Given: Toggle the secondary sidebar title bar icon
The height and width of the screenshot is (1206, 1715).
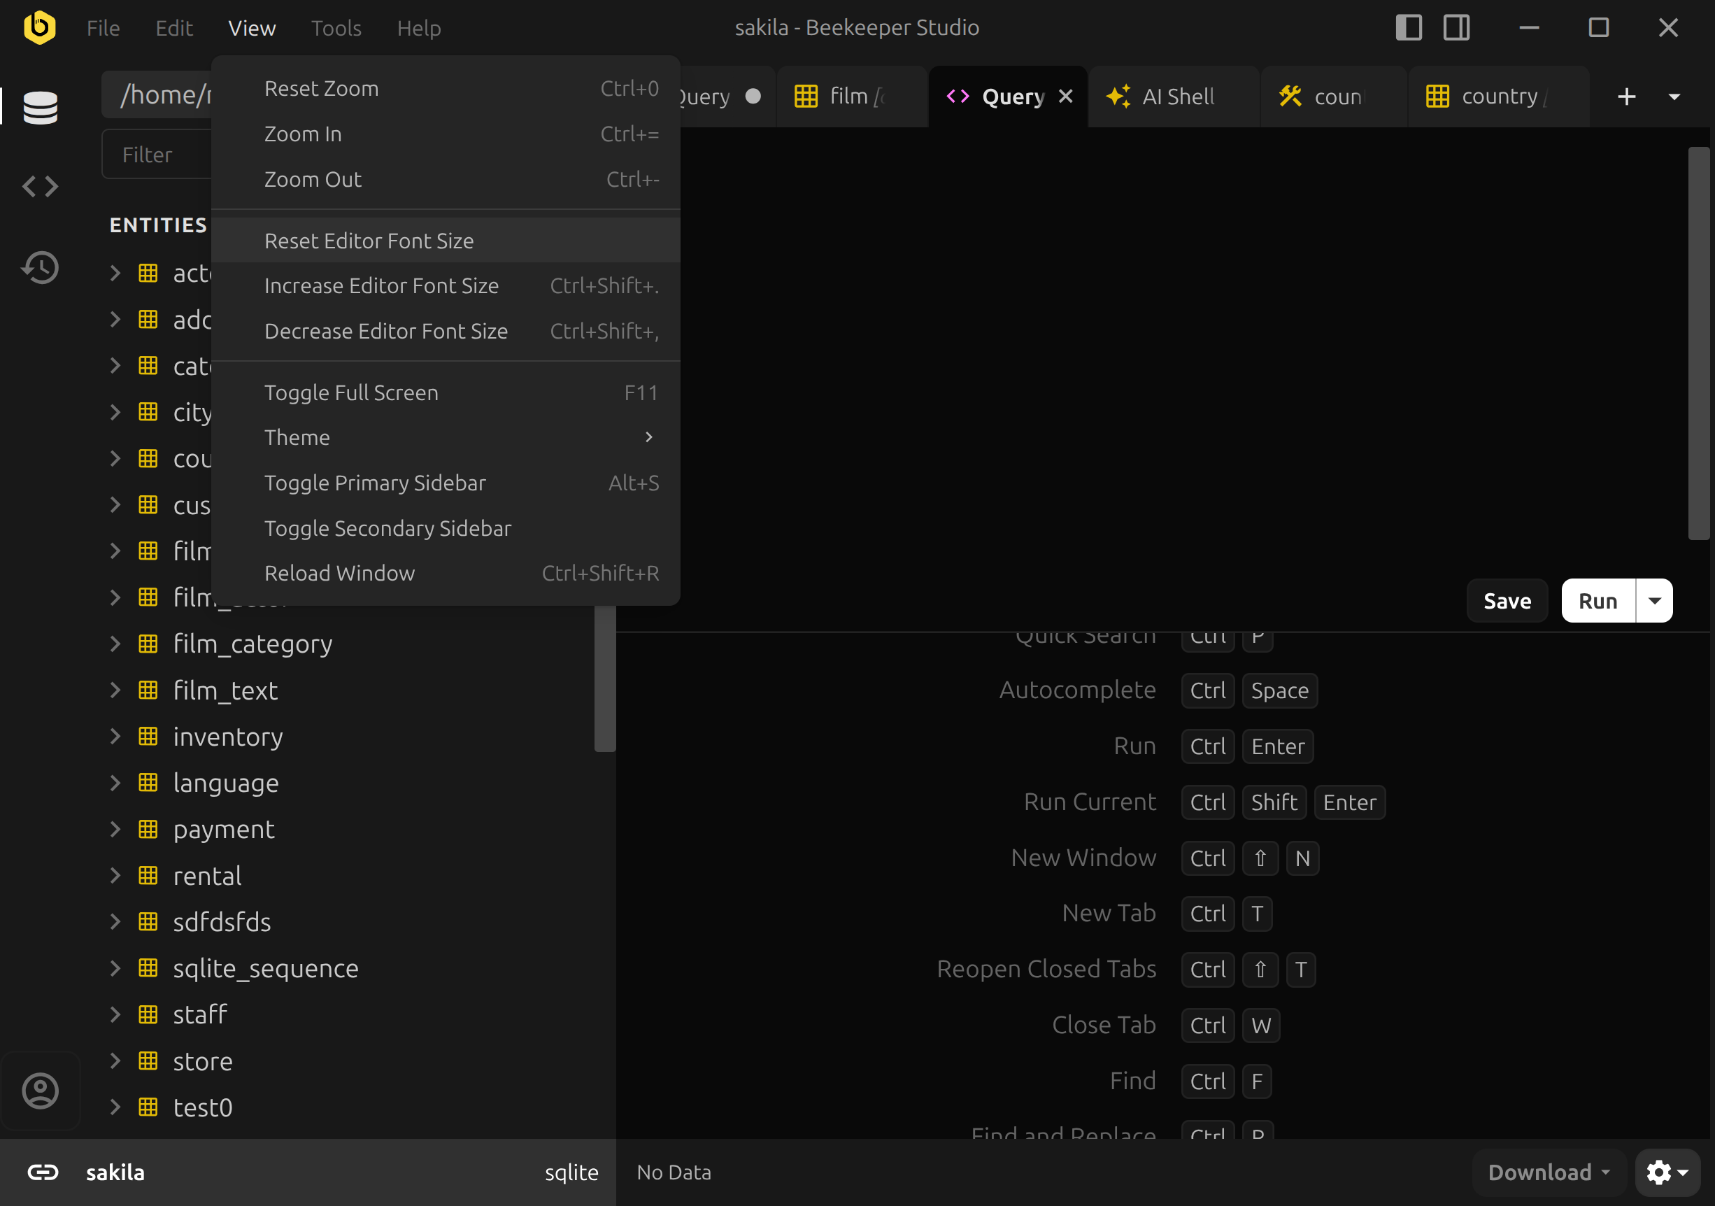Looking at the screenshot, I should pyautogui.click(x=1456, y=28).
